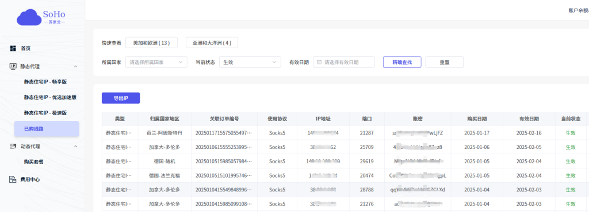Viewport: 589px width, 212px height.
Task: Click the 首页 home grid icon
Action: 13,48
